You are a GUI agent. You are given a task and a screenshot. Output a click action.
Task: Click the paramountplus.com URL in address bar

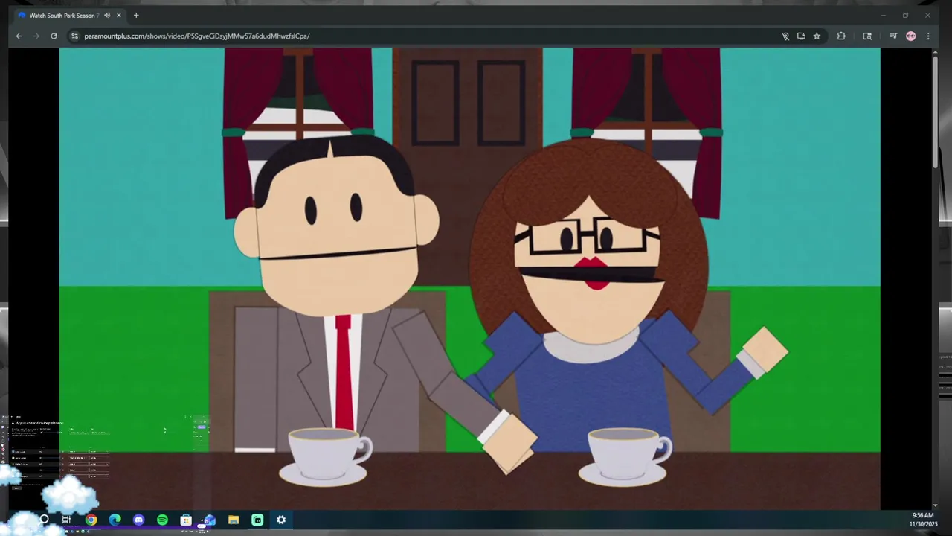197,36
